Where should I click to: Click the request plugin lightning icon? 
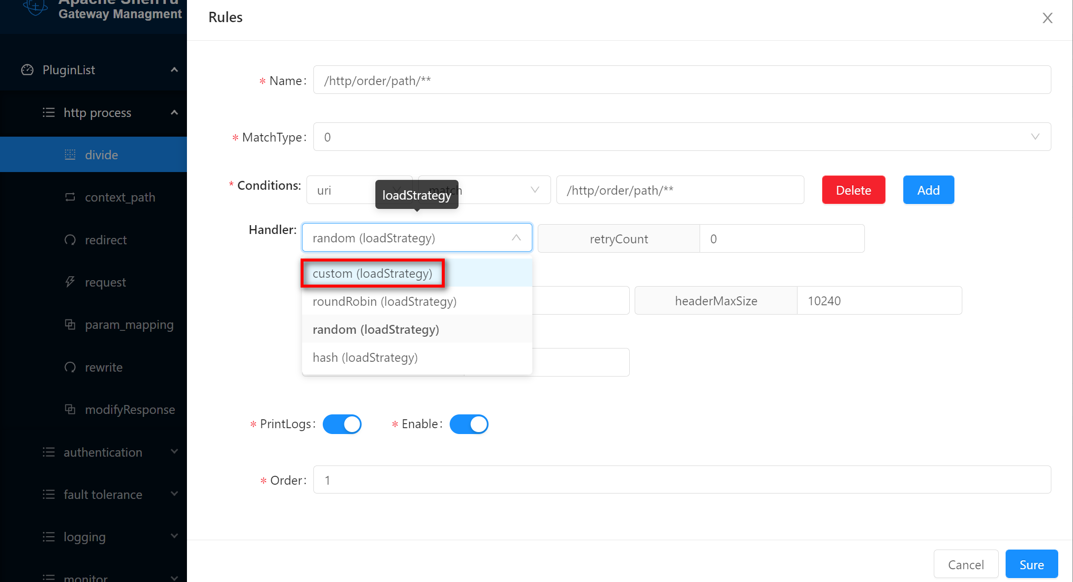pos(70,282)
